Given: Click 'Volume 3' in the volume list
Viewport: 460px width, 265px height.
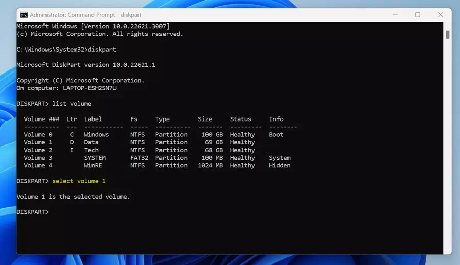Looking at the screenshot, I should pyautogui.click(x=38, y=158).
